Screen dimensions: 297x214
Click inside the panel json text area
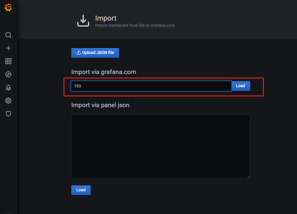[x=160, y=146]
